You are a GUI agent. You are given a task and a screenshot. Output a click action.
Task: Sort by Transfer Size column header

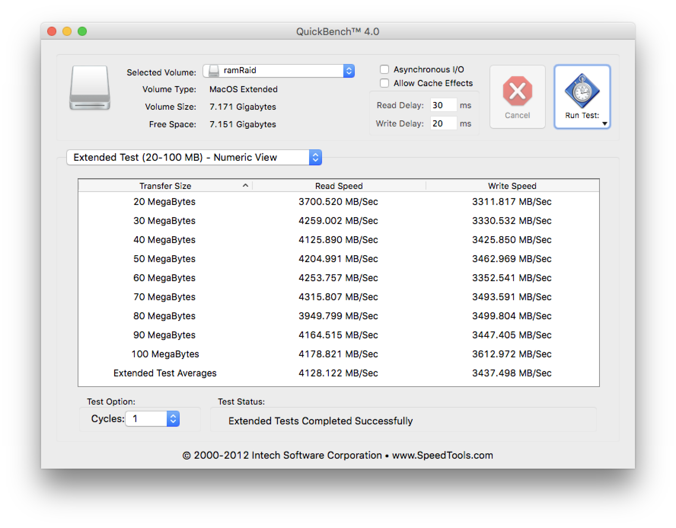pyautogui.click(x=165, y=186)
